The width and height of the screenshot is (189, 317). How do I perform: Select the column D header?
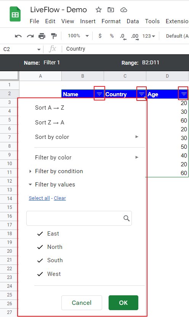pos(167,76)
